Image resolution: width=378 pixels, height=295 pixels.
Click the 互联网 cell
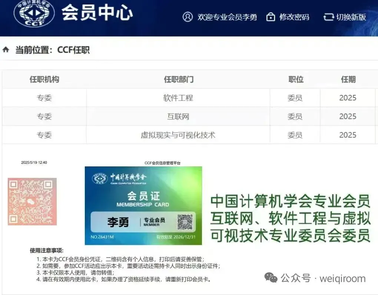pos(178,116)
